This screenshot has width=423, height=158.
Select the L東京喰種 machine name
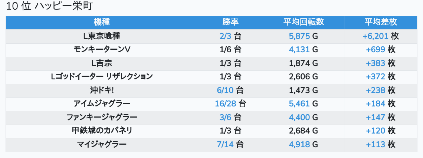(102, 36)
